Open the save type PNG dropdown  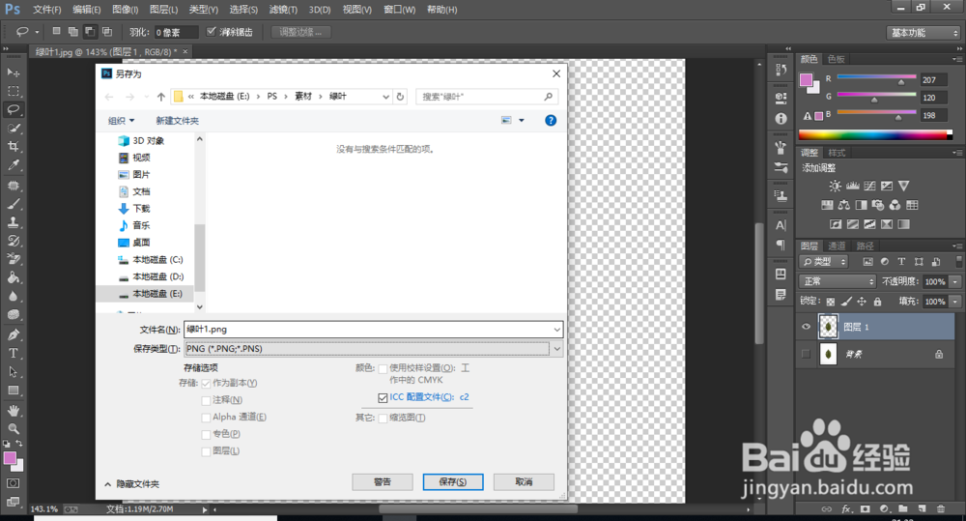[557, 349]
